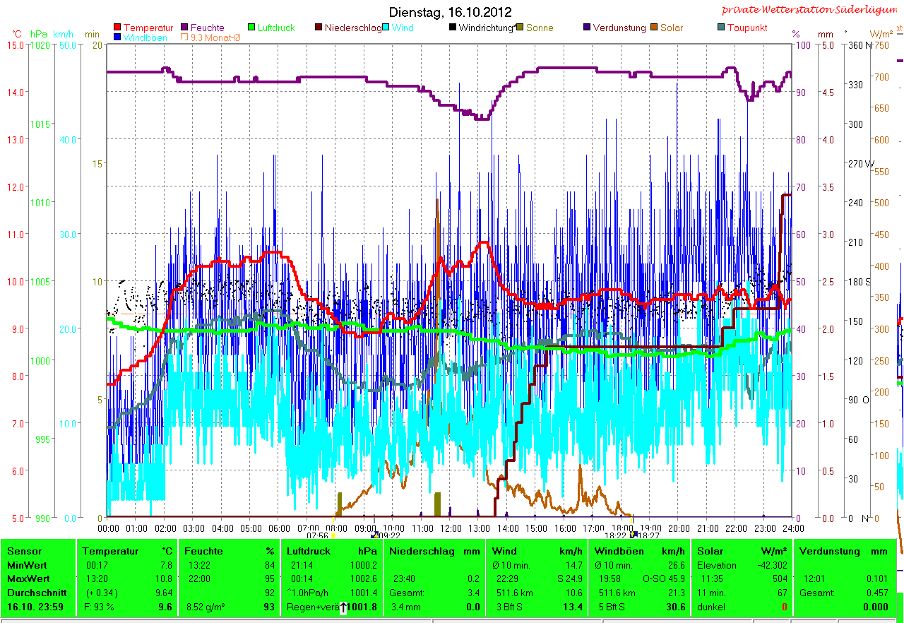Click the blue Windböen legend square
904x623 pixels.
click(x=117, y=37)
